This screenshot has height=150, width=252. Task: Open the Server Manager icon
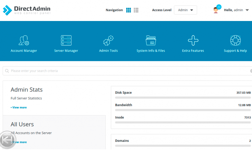(x=66, y=41)
